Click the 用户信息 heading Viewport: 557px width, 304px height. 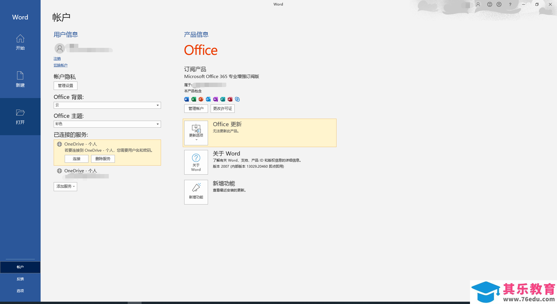pyautogui.click(x=66, y=35)
